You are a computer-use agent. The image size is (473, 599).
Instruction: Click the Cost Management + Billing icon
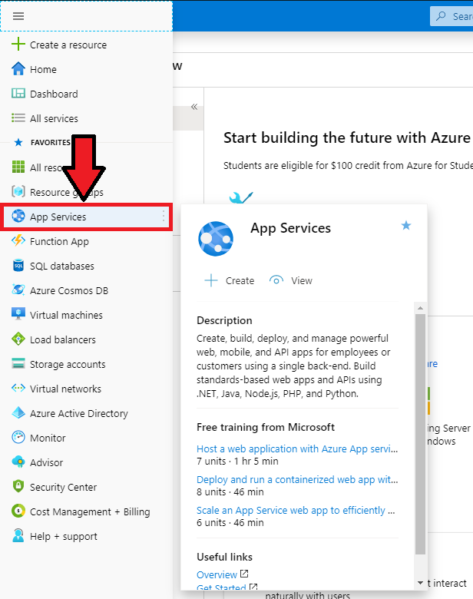[x=18, y=511]
